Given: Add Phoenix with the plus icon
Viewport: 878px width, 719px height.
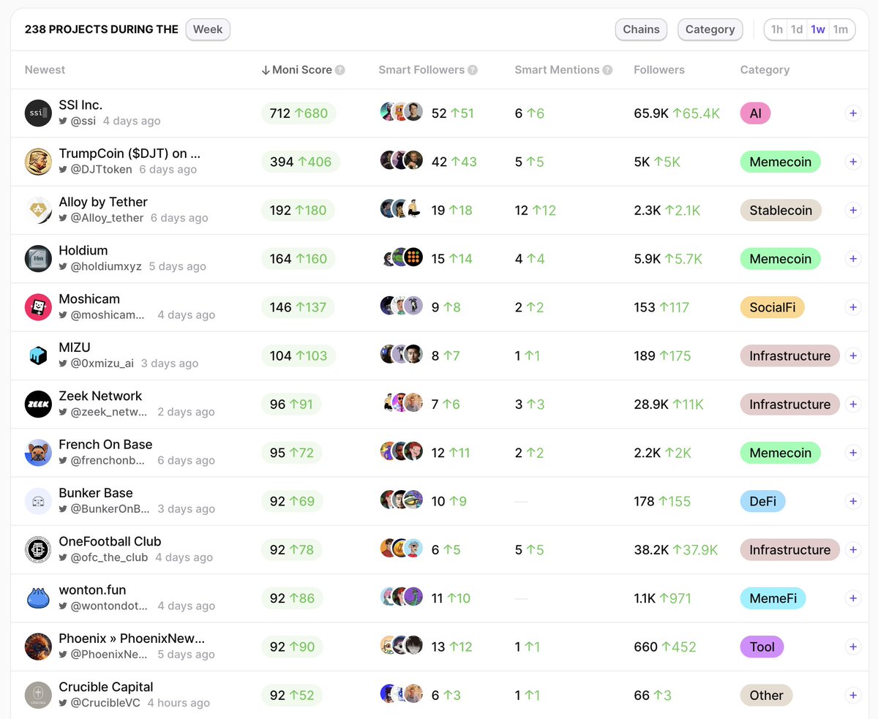Looking at the screenshot, I should point(853,647).
